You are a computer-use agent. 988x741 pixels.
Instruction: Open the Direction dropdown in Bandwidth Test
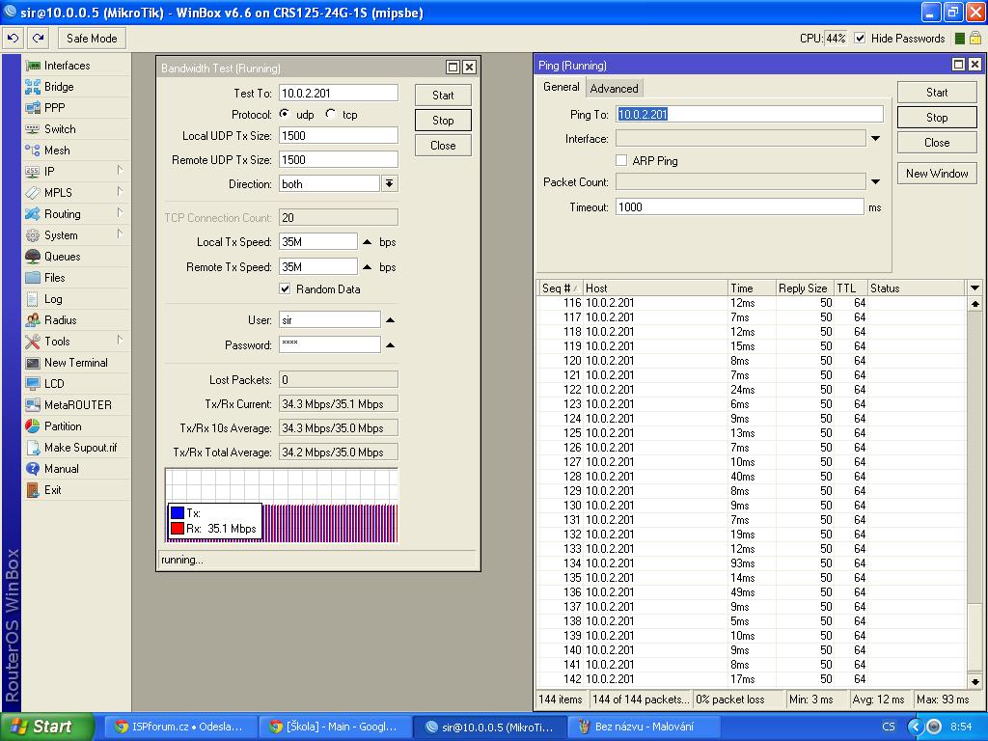click(x=390, y=184)
